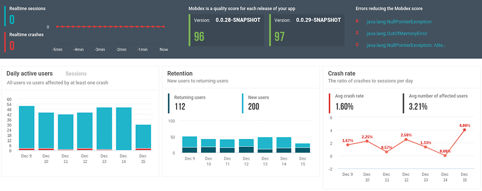Open the java.lang.OutOfMemoryError error link
The image size is (482, 191).
(397, 33)
